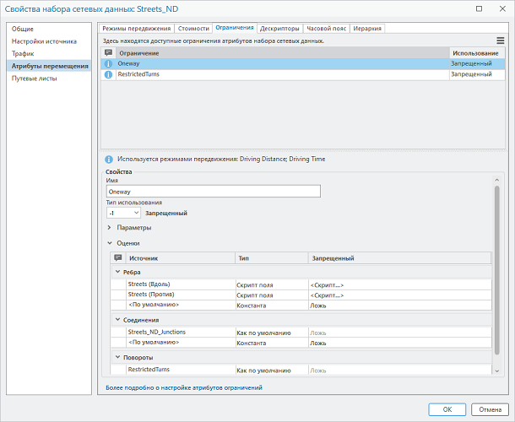Click info icon next to travel modes message
Image resolution: width=515 pixels, height=422 pixels.
pyautogui.click(x=108, y=159)
